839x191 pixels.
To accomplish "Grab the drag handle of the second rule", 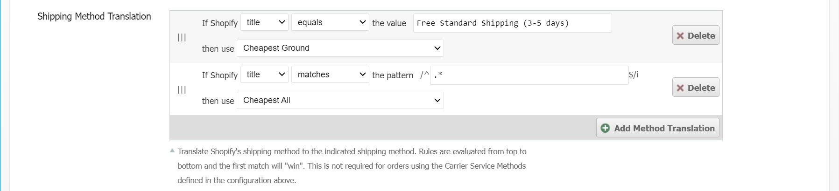I will [x=182, y=89].
